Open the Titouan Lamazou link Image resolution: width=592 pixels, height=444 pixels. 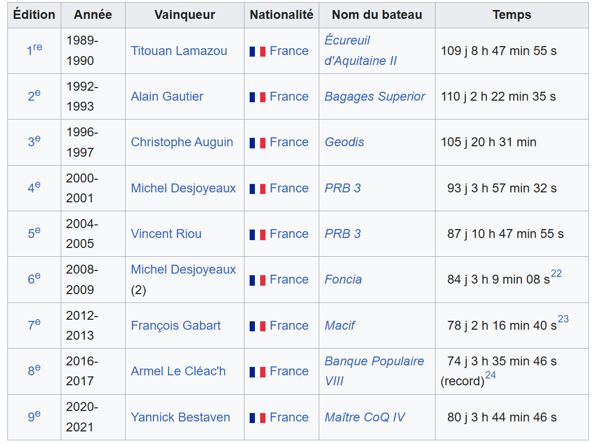[179, 51]
